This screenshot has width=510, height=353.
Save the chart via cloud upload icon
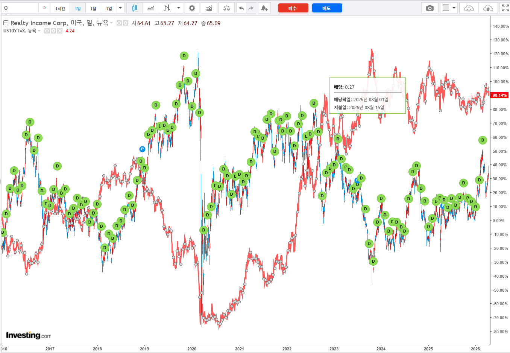pos(488,8)
